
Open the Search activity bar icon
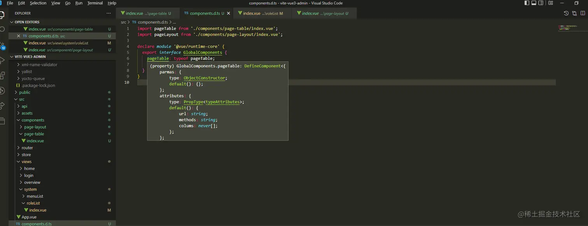2,30
